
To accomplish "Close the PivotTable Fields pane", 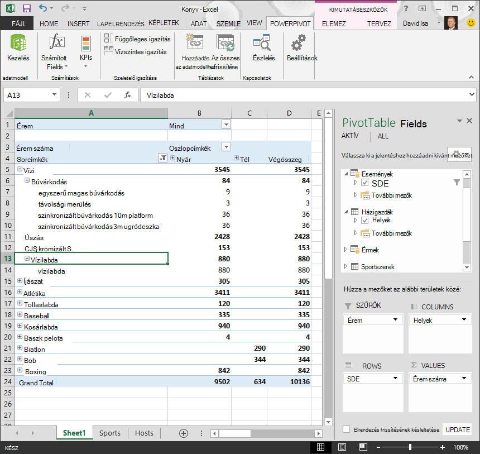I will point(469,121).
